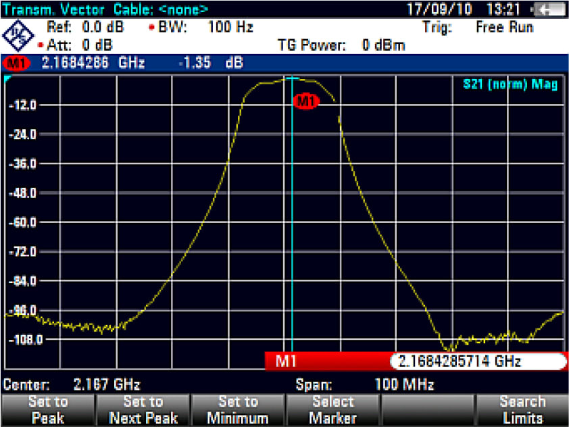Click the M1 marker icon in the header bar
This screenshot has height=427, width=569.
pos(18,63)
